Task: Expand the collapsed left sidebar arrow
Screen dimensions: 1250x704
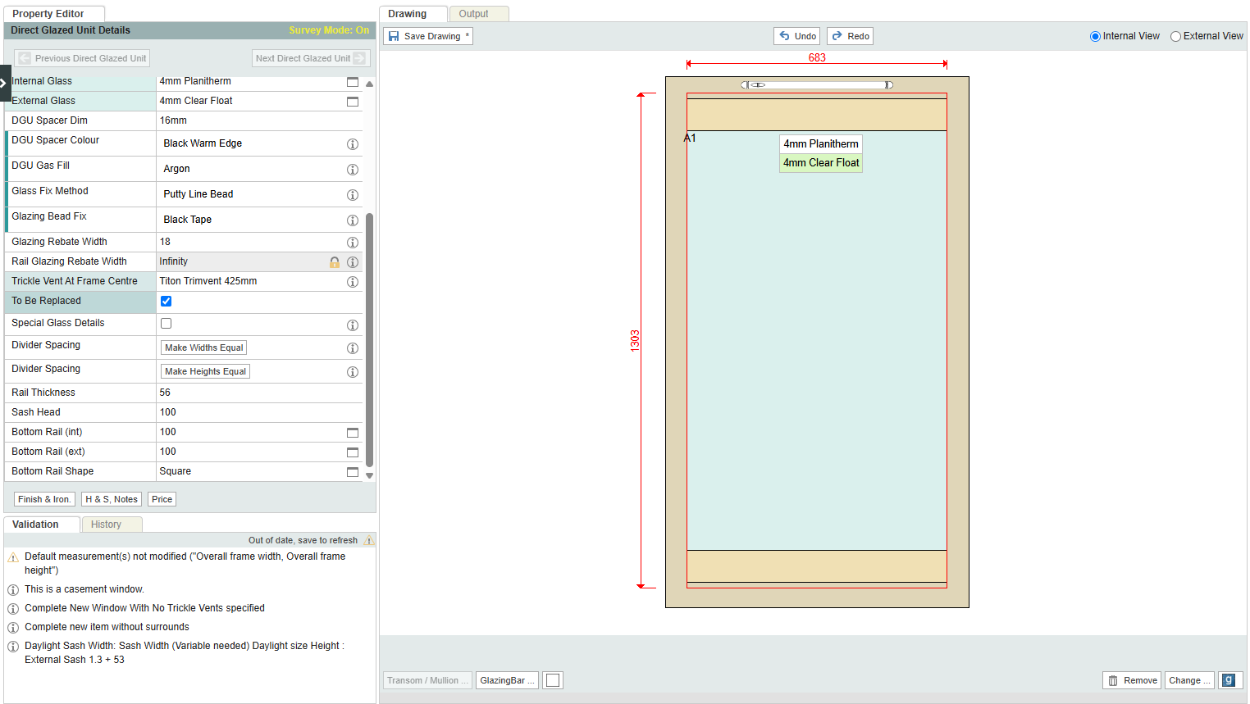Action: pyautogui.click(x=4, y=83)
